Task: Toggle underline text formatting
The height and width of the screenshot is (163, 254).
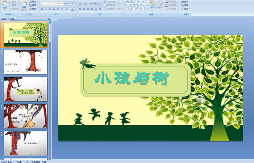Action: tap(49, 9)
